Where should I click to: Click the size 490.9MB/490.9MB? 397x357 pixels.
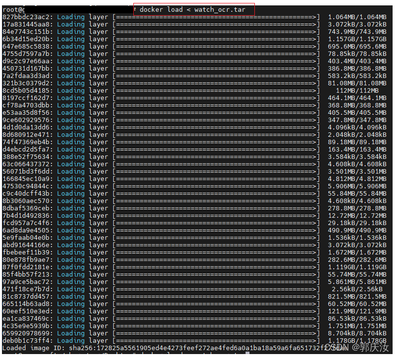(x=357, y=230)
